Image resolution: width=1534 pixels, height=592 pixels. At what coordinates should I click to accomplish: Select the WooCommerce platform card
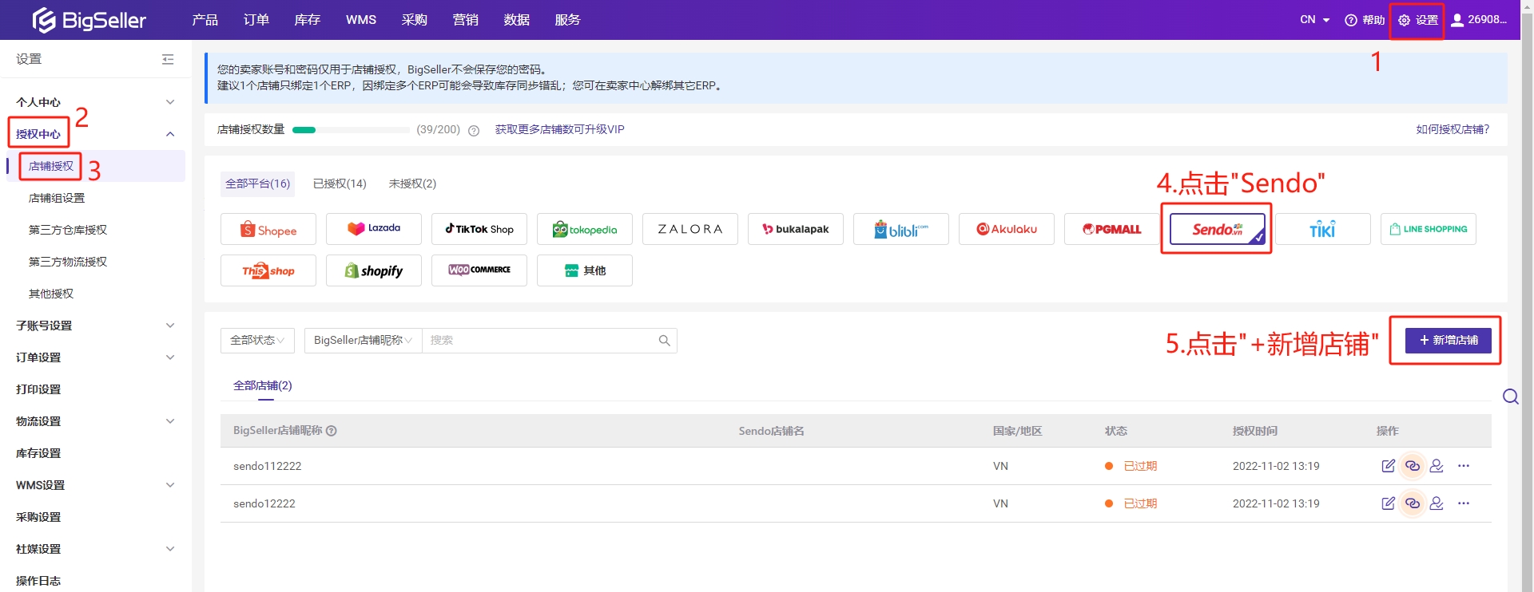(479, 270)
